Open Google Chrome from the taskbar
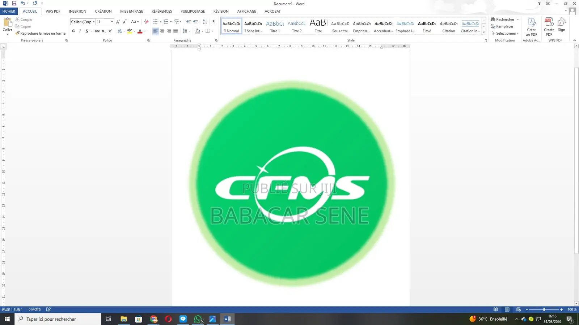The height and width of the screenshot is (325, 579). (x=154, y=319)
